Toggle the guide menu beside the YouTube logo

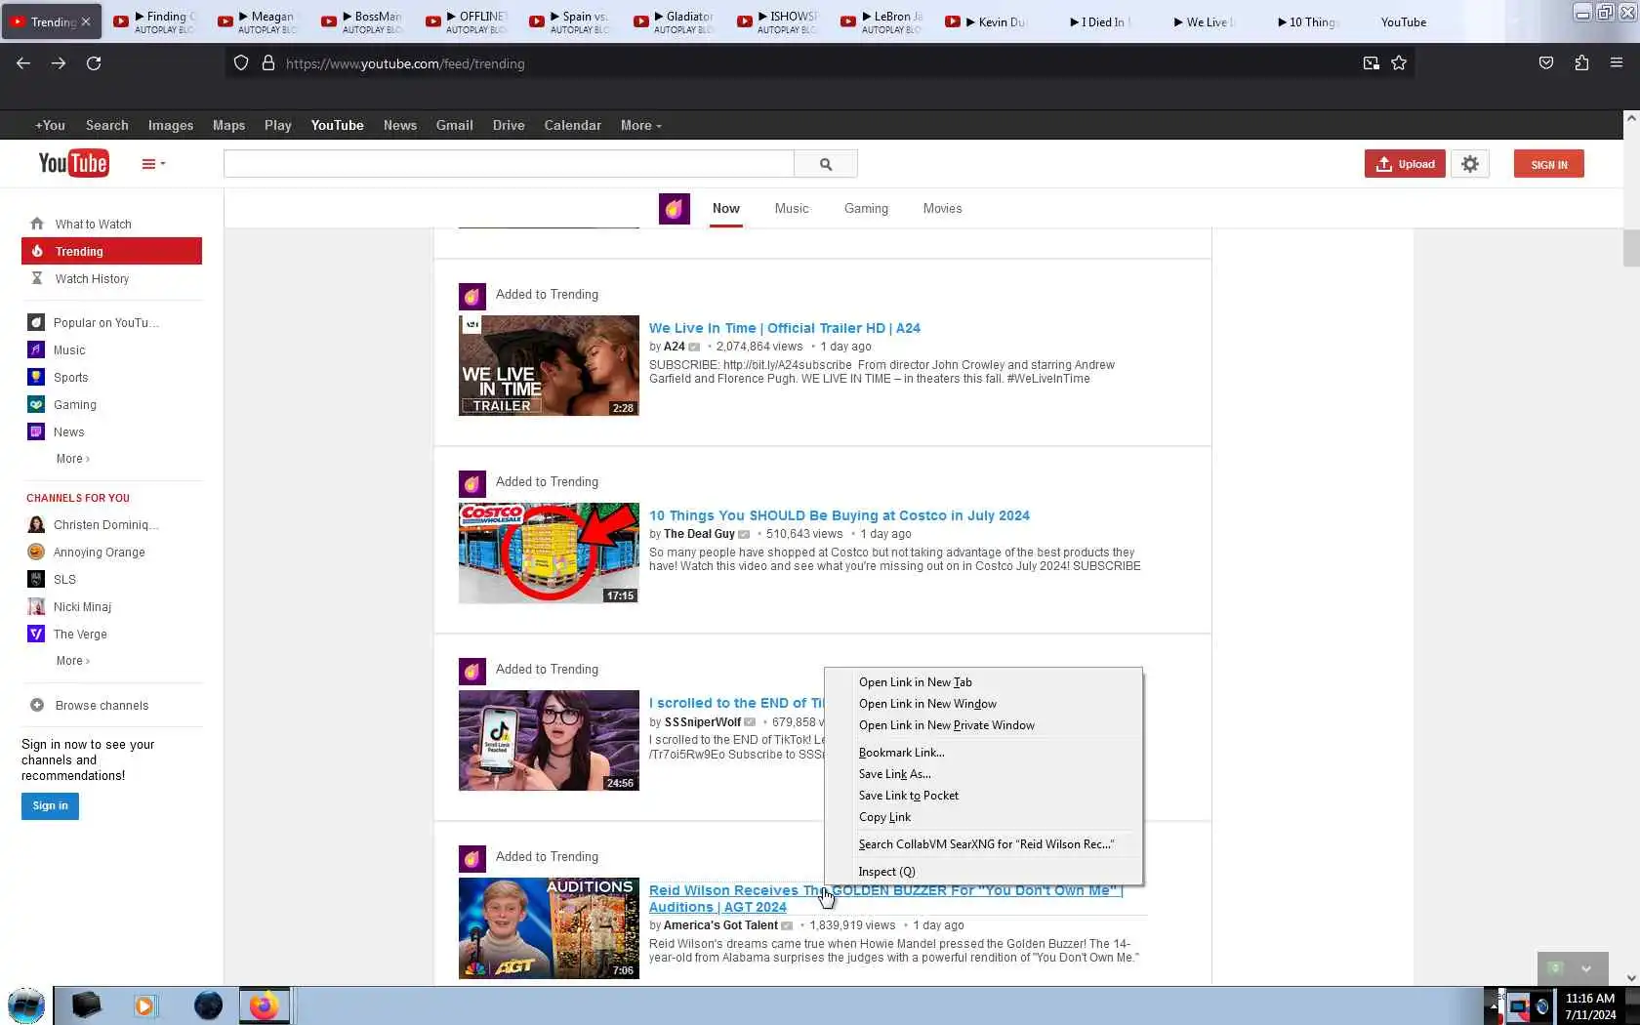point(153,164)
